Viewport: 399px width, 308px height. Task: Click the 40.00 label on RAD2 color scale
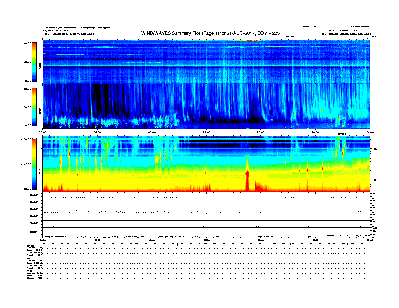27,43
